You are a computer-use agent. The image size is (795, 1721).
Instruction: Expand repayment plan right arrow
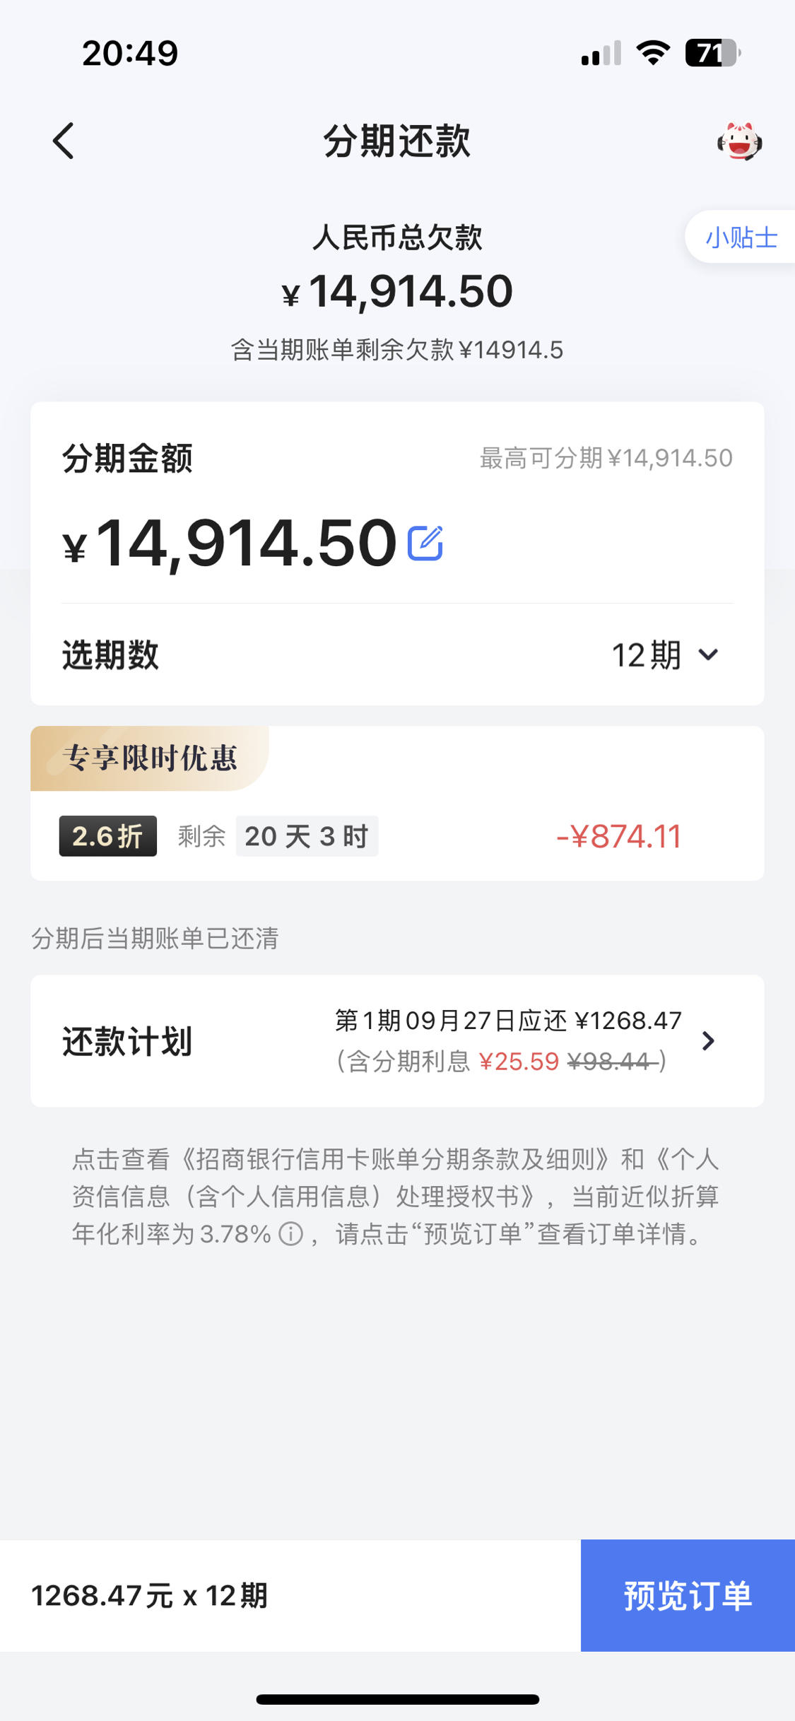[708, 1040]
